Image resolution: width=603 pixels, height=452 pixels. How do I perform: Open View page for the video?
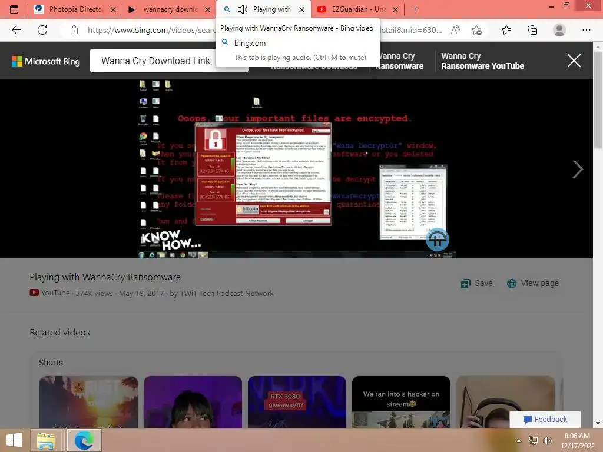(x=532, y=283)
